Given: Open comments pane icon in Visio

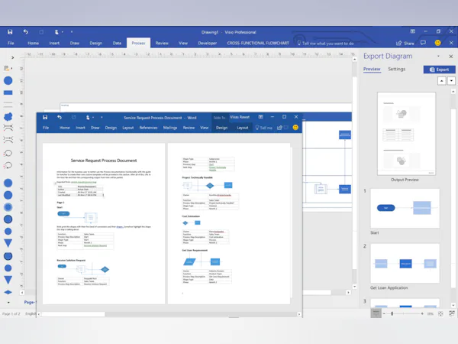Looking at the screenshot, I should point(423,43).
